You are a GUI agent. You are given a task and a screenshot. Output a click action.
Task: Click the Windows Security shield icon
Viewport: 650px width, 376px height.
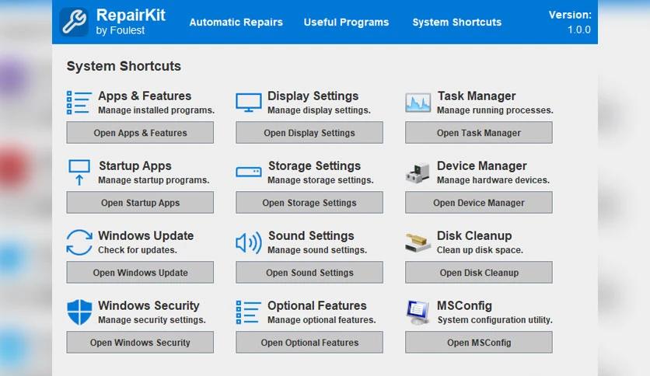pyautogui.click(x=79, y=312)
